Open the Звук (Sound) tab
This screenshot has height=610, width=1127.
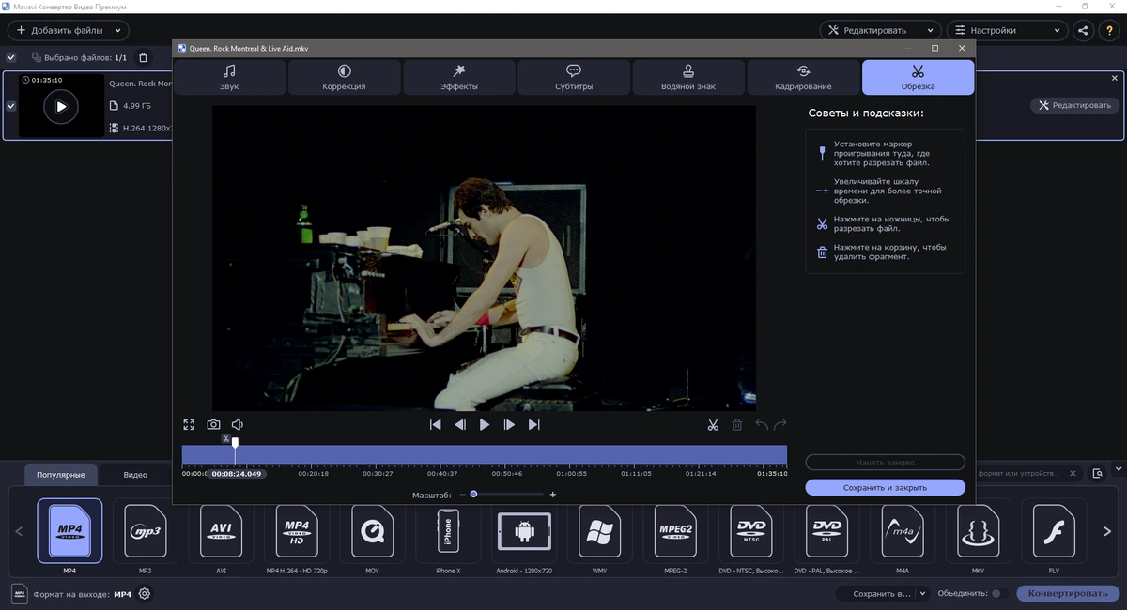tap(229, 77)
